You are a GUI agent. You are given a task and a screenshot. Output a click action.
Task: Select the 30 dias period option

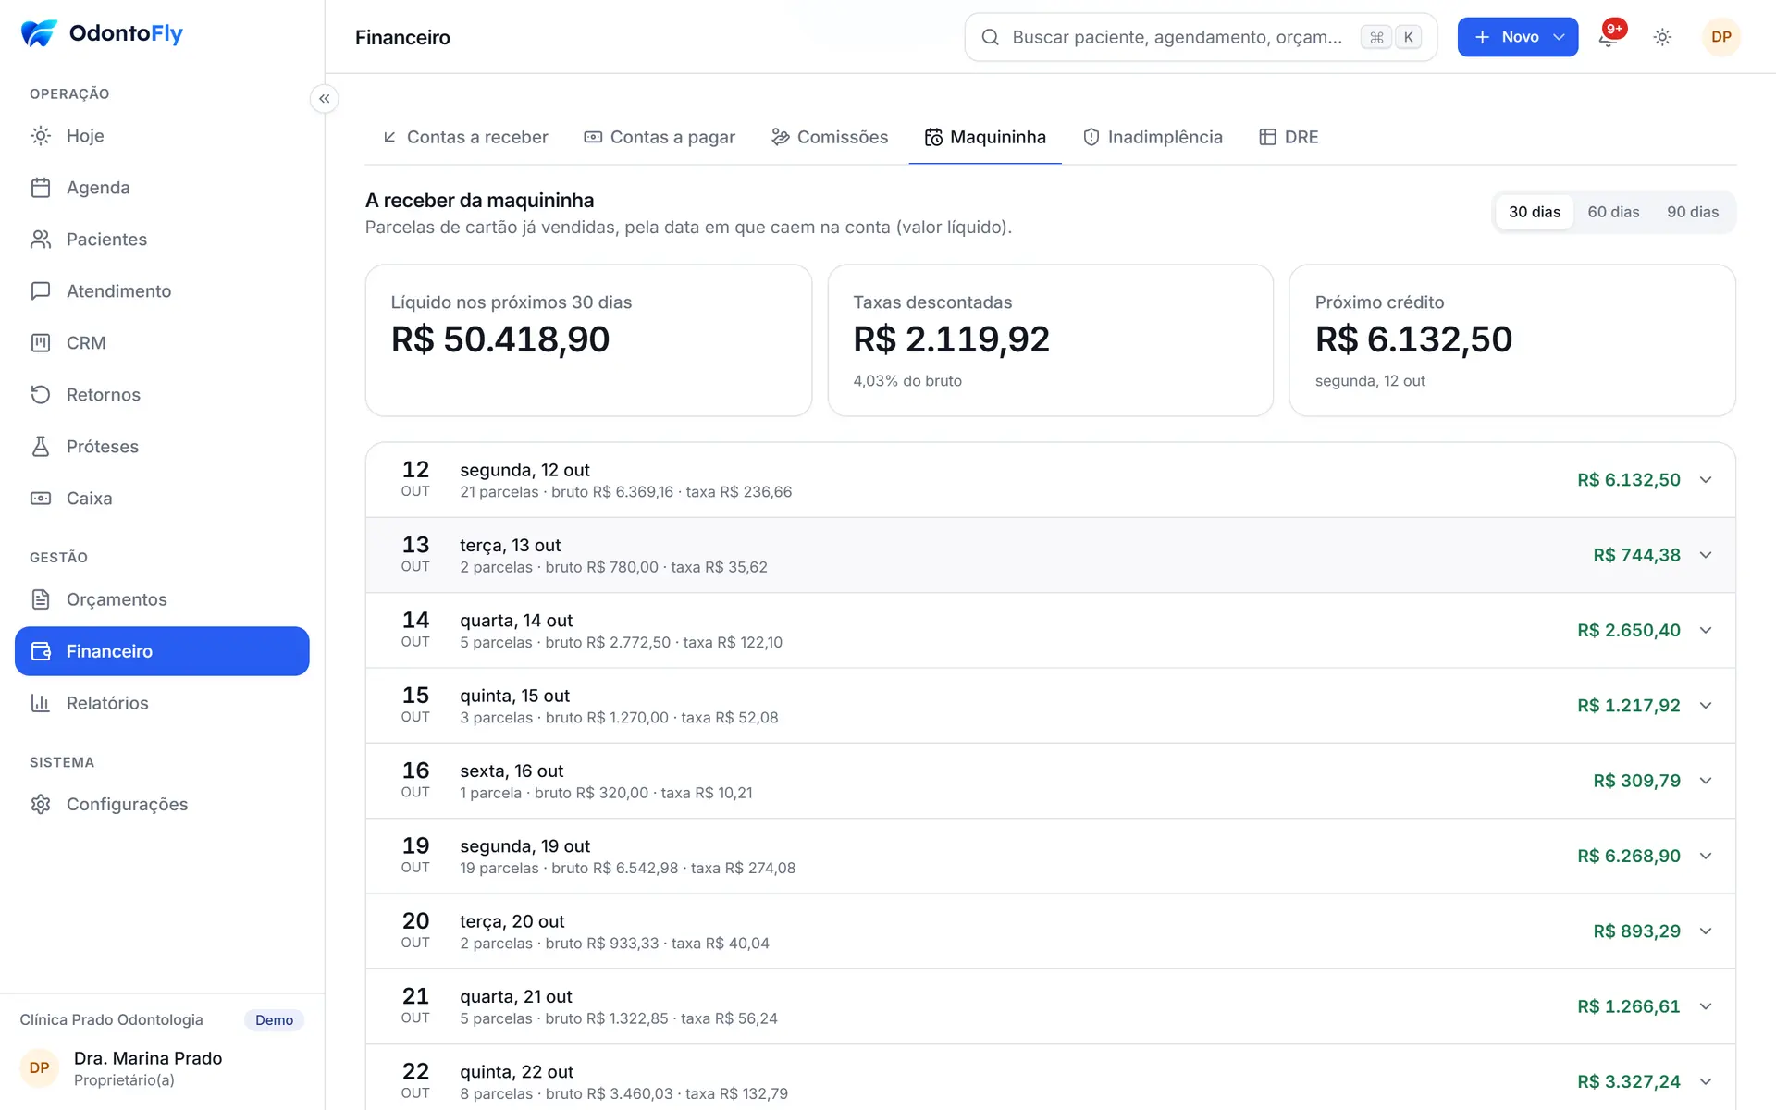coord(1534,212)
